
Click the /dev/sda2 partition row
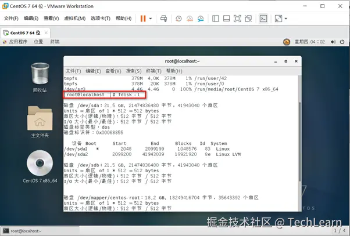point(152,154)
